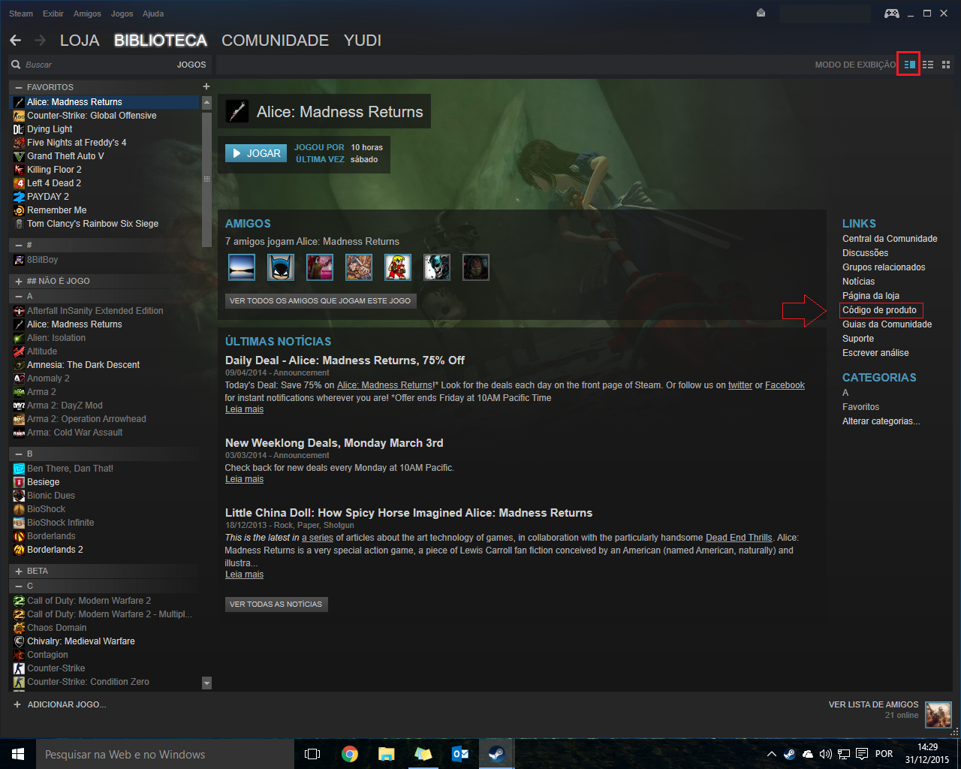Switch to the COMUNIDADE tab
Viewport: 961px width, 769px height.
pyautogui.click(x=275, y=41)
